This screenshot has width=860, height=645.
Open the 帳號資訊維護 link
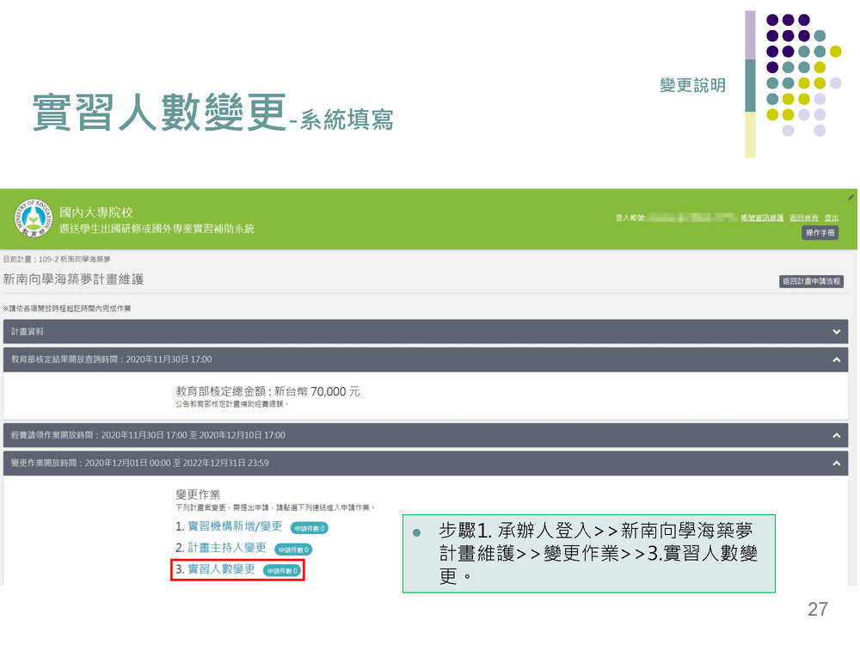(x=761, y=218)
